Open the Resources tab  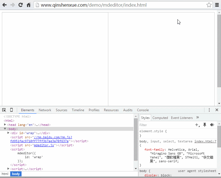pos(111,110)
